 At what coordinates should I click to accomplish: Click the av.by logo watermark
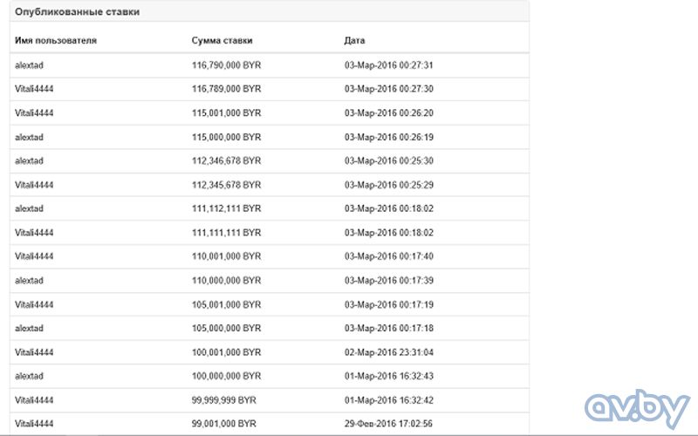click(637, 408)
